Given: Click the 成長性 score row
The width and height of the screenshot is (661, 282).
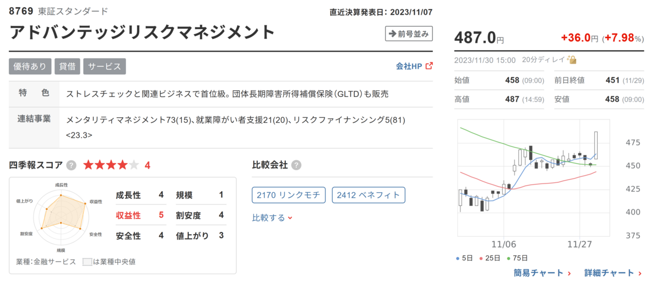Looking at the screenshot, I should point(140,194).
